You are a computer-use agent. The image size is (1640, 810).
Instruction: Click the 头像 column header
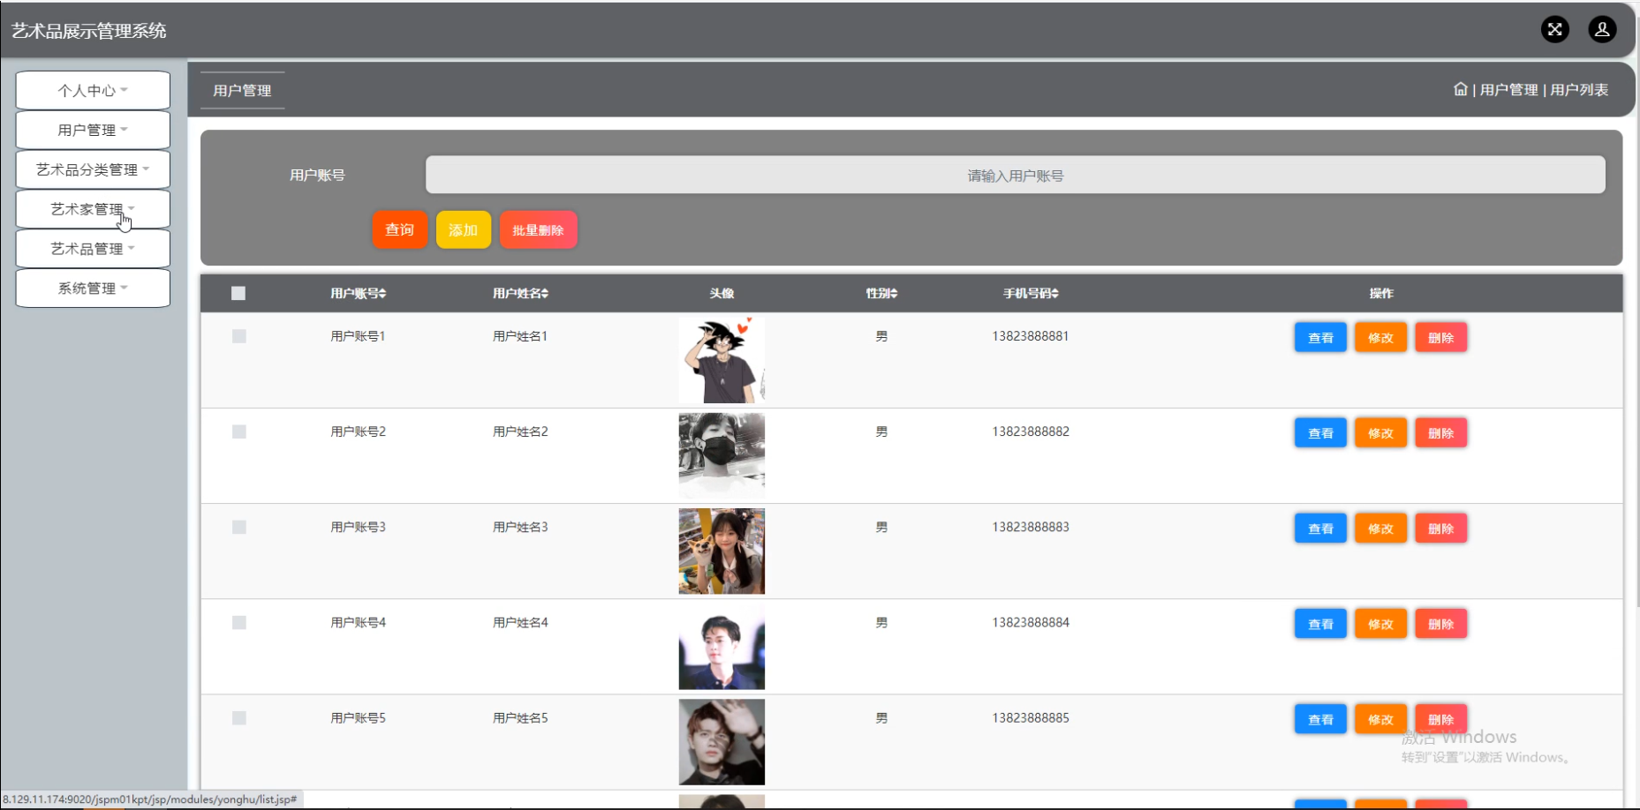click(722, 293)
